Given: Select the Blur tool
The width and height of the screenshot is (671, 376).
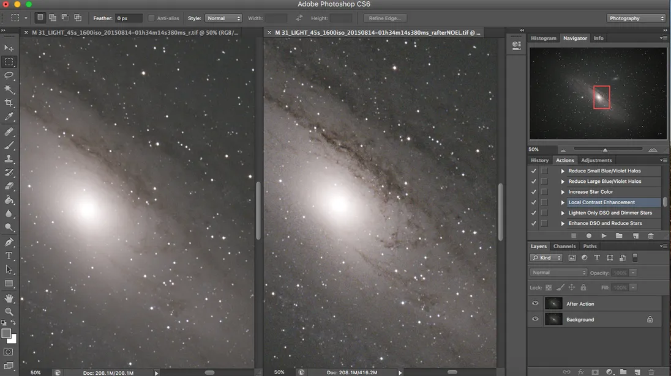Looking at the screenshot, I should pos(9,213).
